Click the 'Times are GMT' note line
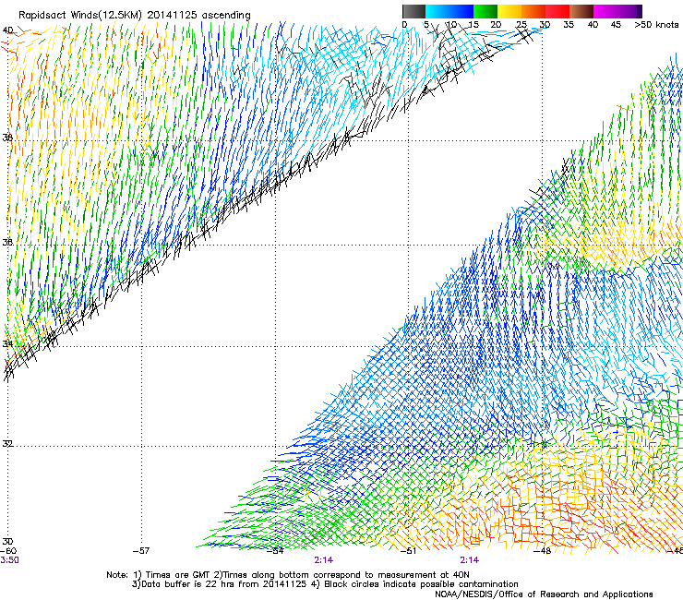 (288, 575)
